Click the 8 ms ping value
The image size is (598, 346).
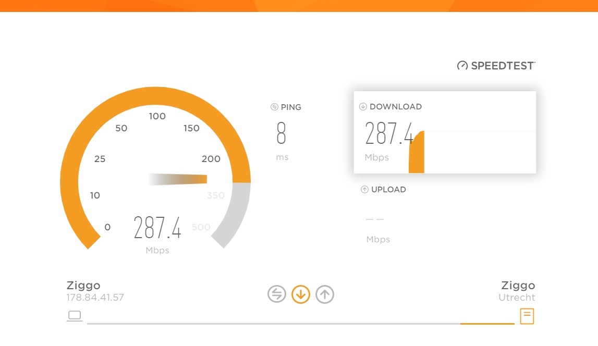click(282, 134)
